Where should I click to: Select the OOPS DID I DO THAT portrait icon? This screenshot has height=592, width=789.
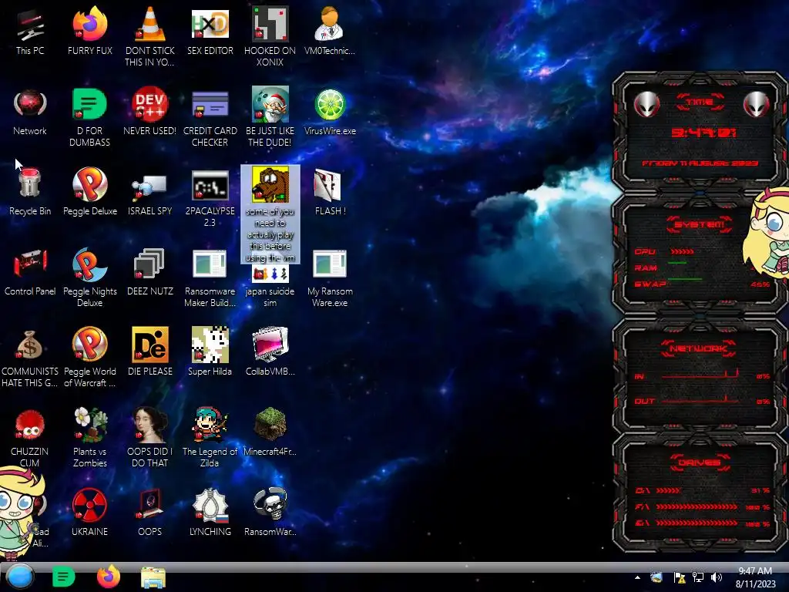(150, 425)
